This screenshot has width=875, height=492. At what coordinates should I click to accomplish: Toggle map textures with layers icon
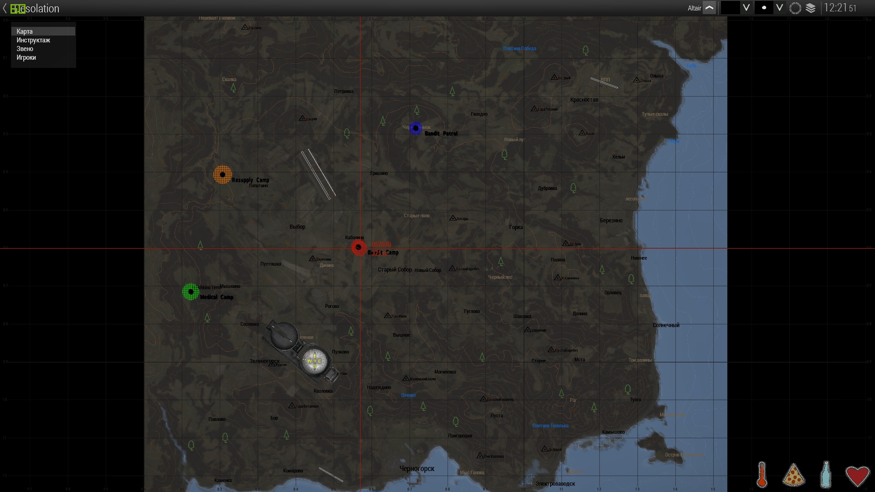coord(811,8)
